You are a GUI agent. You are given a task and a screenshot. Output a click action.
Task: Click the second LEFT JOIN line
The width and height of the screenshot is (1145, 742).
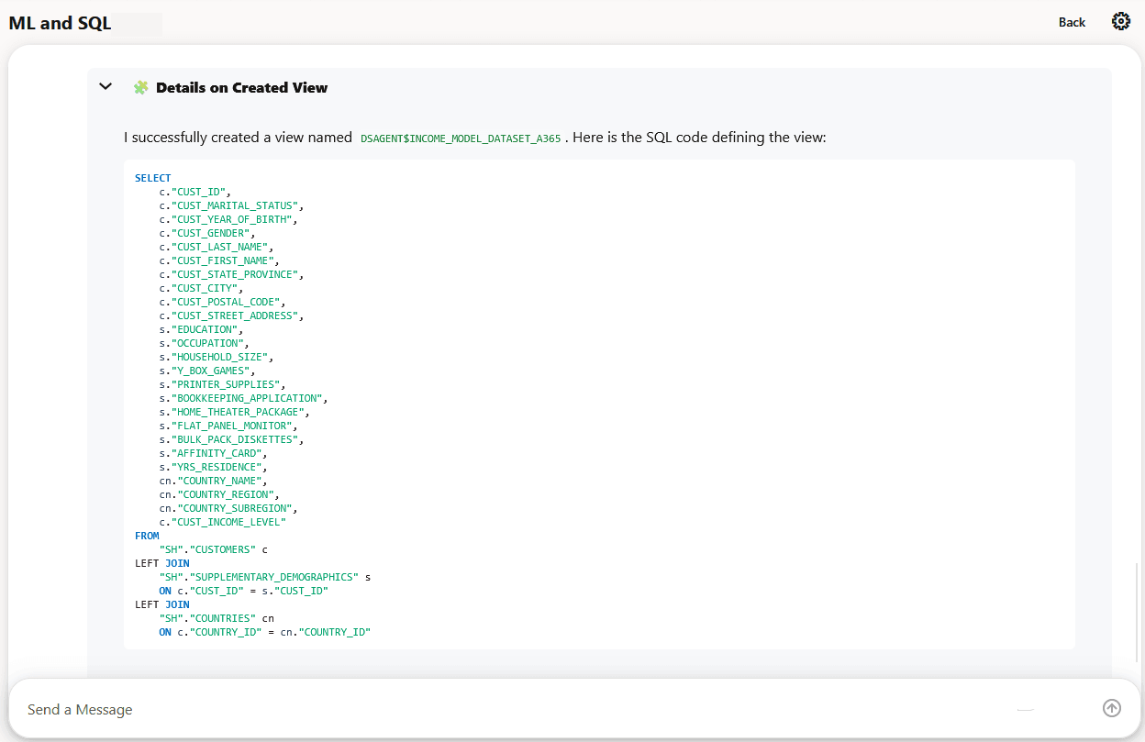(162, 604)
